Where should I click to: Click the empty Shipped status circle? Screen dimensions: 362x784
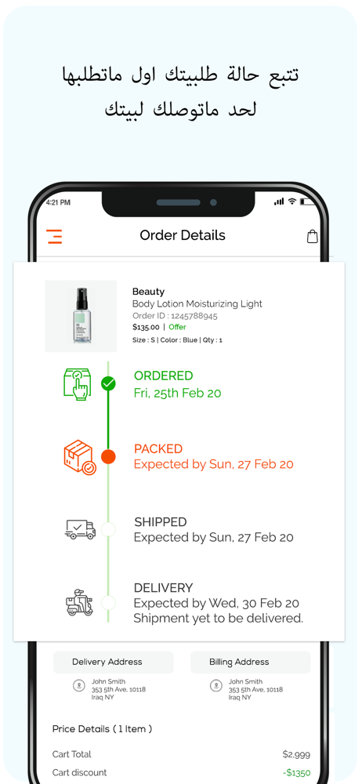coord(108,529)
